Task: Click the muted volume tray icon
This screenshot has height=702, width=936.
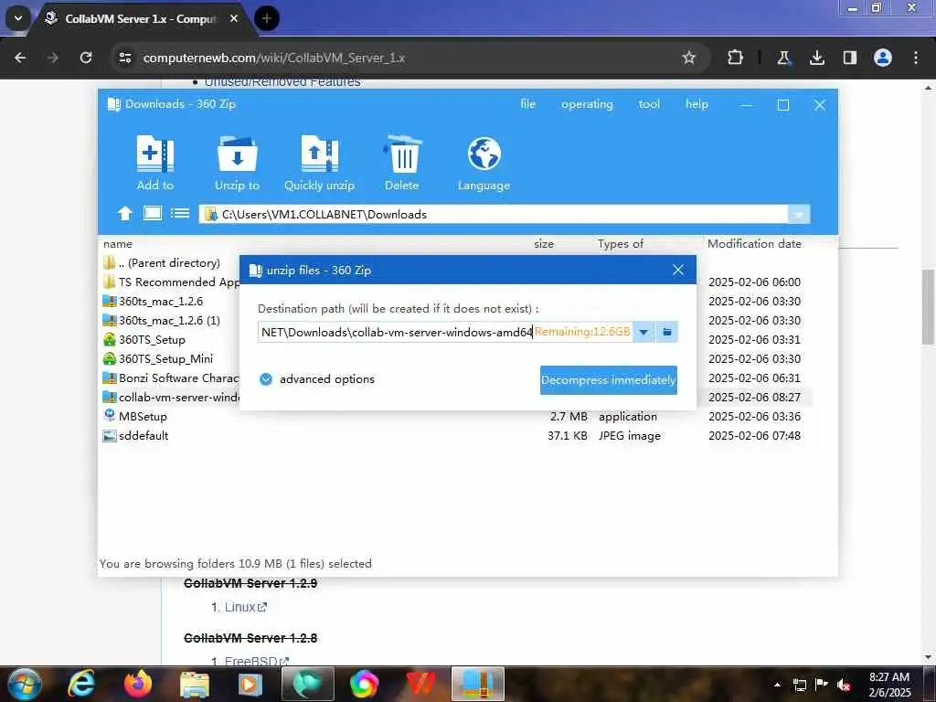Action: coord(844,685)
